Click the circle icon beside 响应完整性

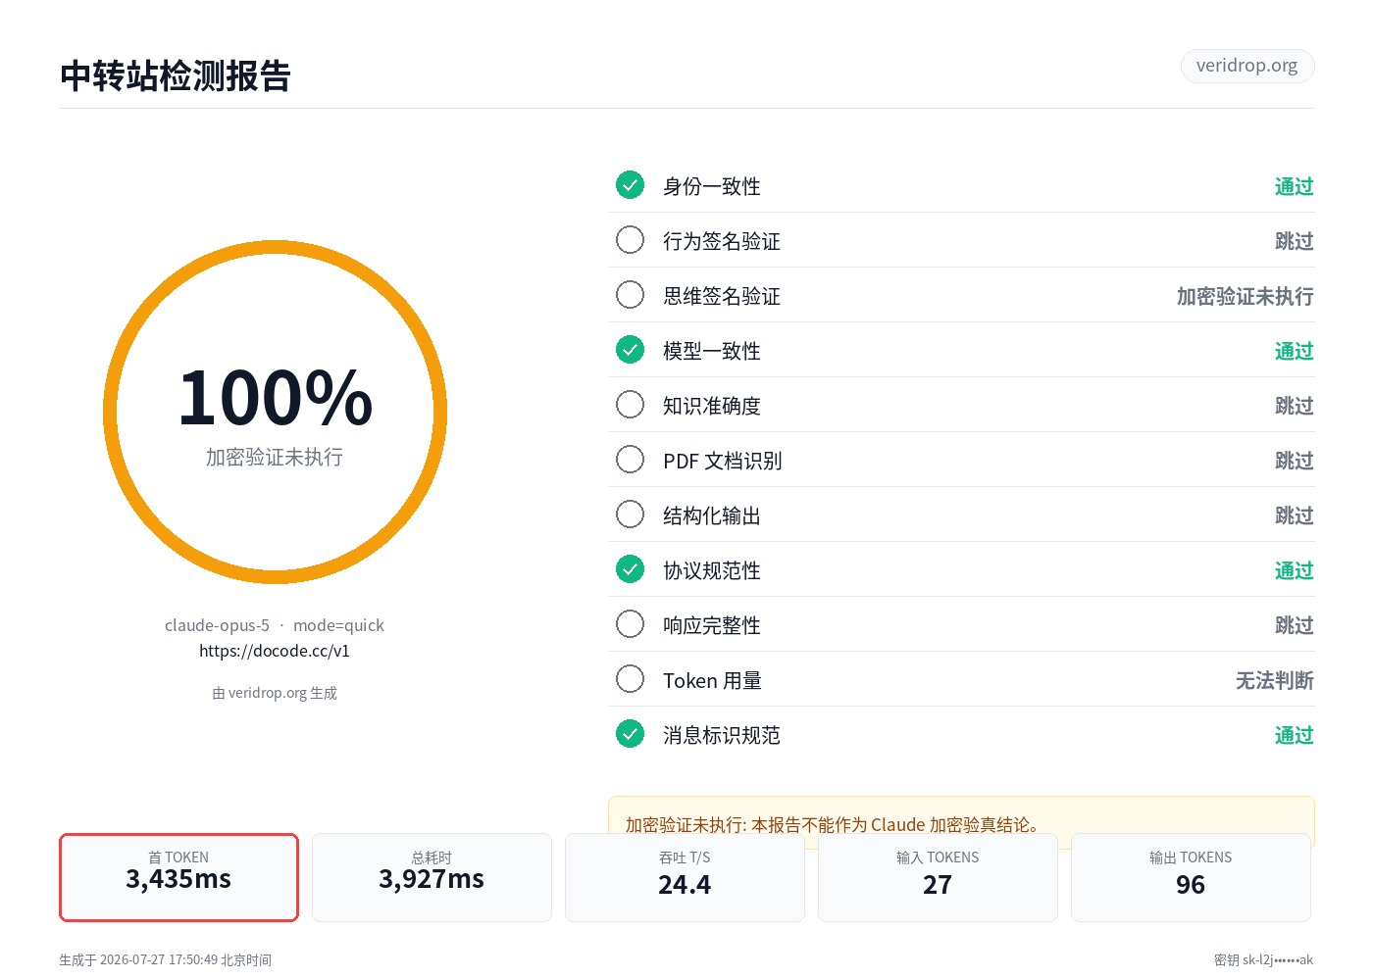coord(630,624)
